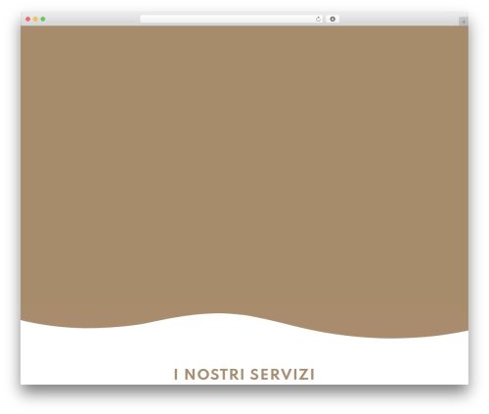Click the red close window dot

pyautogui.click(x=28, y=20)
